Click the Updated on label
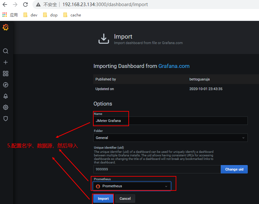This screenshot has height=204, width=259. pos(105,89)
